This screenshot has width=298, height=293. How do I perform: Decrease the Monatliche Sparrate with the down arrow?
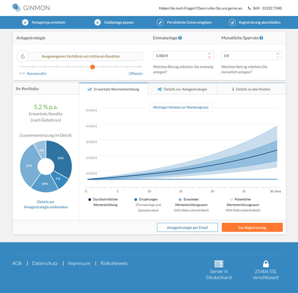pyautogui.click(x=278, y=57)
